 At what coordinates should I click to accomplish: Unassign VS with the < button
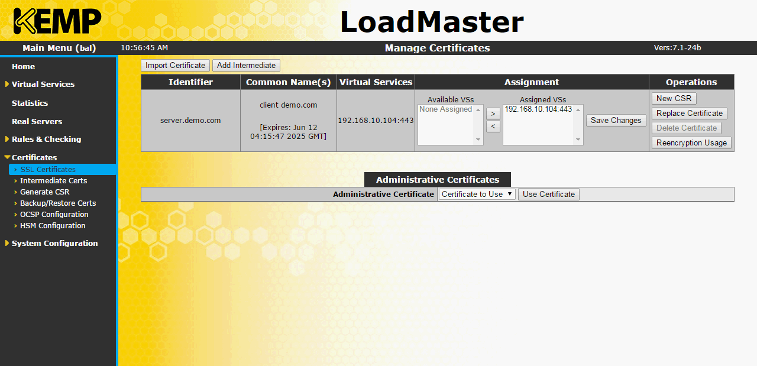pyautogui.click(x=493, y=126)
